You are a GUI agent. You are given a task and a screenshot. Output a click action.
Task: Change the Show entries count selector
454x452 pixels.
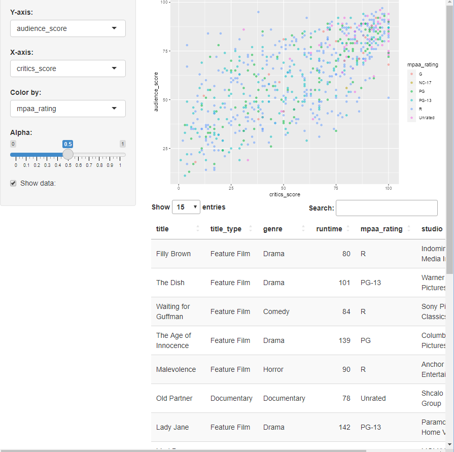186,207
